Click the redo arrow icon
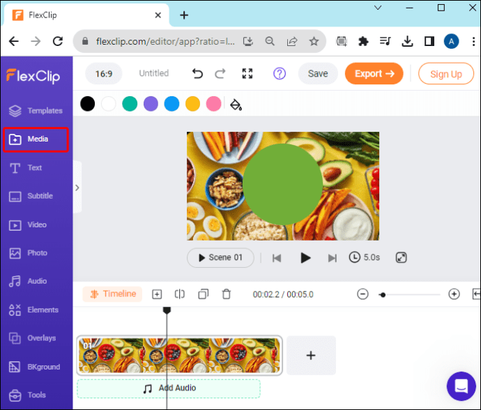The image size is (481, 410). coord(220,74)
